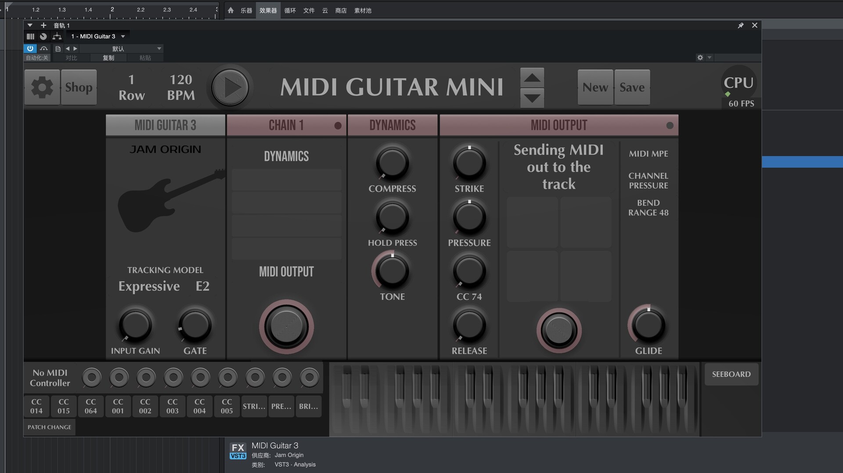Click the Save patch button
Screen dimensions: 843x473
632,87
